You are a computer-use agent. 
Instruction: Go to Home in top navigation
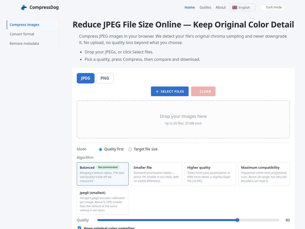(190, 7)
